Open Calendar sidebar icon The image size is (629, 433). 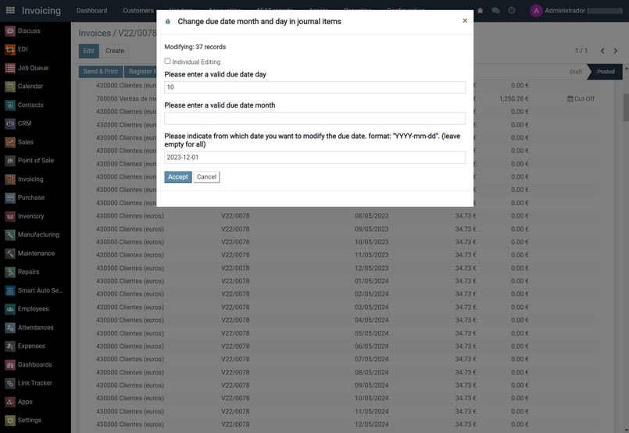pyautogui.click(x=10, y=87)
